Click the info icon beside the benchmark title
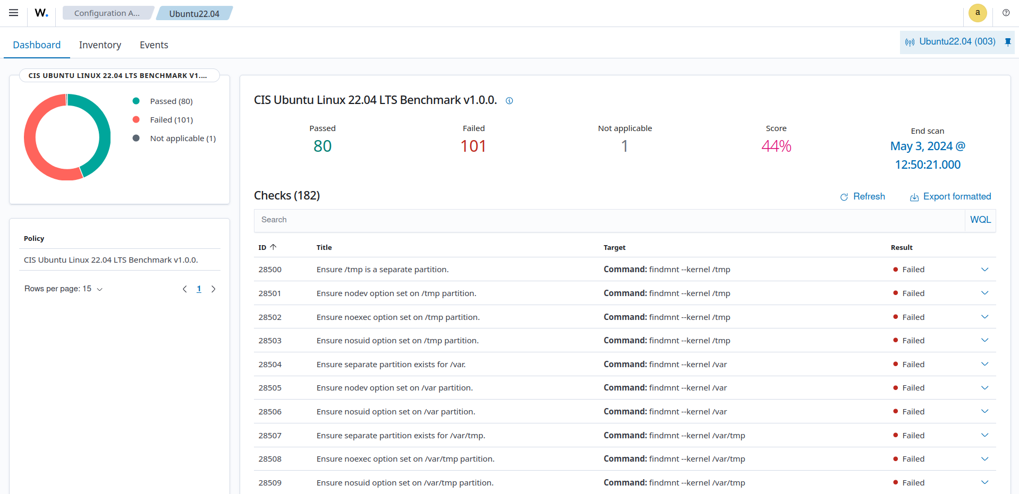1019x494 pixels. pos(509,100)
